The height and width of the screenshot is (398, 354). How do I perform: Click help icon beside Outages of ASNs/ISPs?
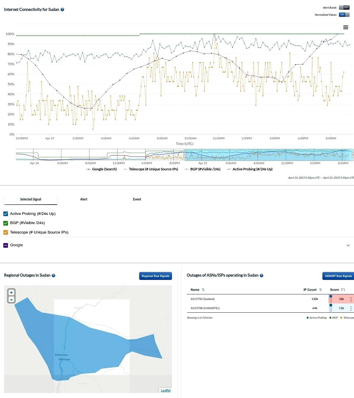(262, 275)
